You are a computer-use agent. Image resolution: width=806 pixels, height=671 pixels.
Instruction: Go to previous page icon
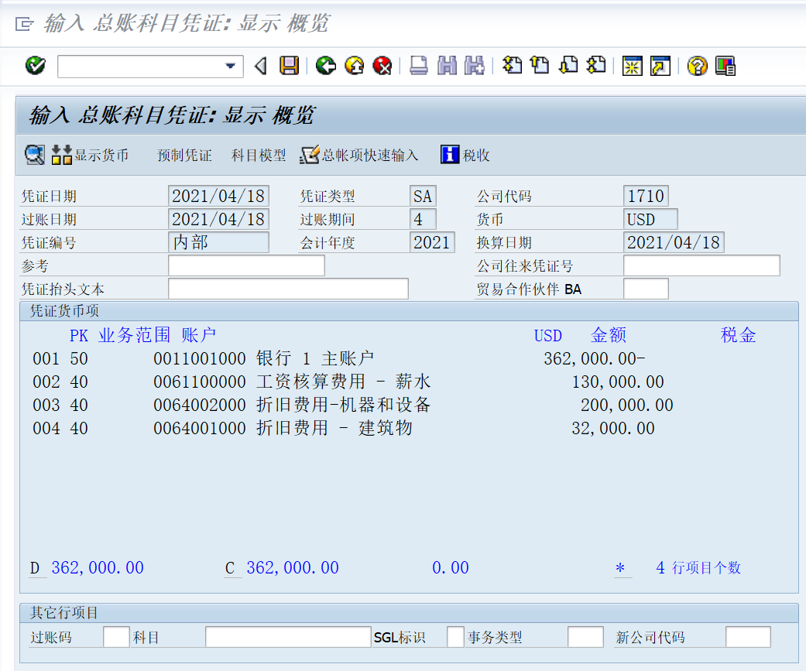[x=540, y=66]
